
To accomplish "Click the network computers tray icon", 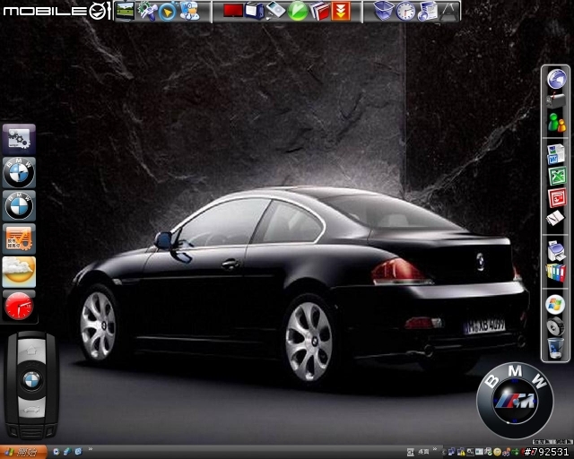I will click(452, 453).
